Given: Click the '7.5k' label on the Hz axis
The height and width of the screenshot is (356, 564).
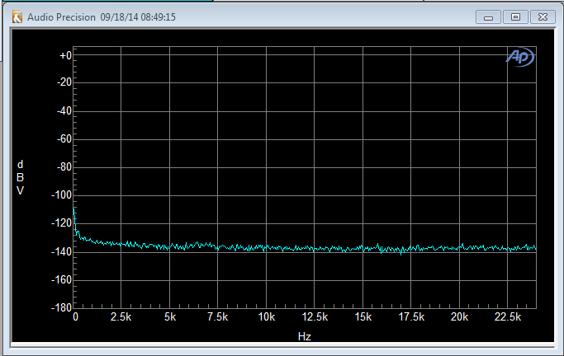Looking at the screenshot, I should coord(218,317).
